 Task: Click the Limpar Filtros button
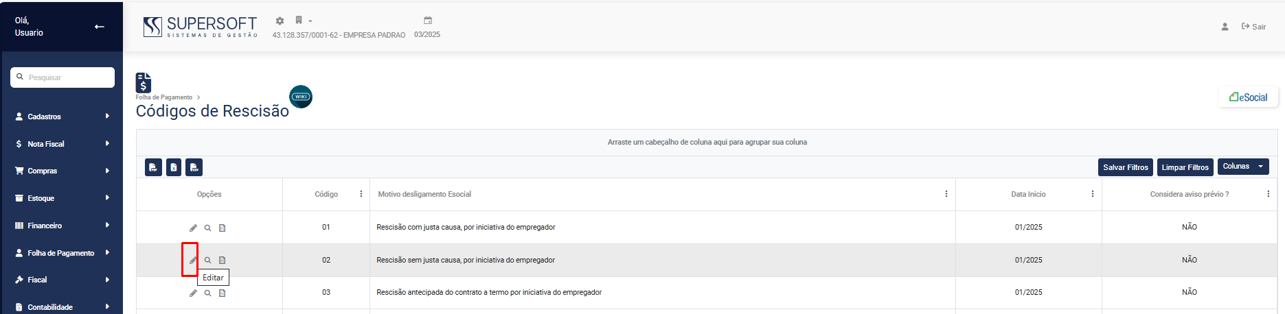(x=1185, y=167)
